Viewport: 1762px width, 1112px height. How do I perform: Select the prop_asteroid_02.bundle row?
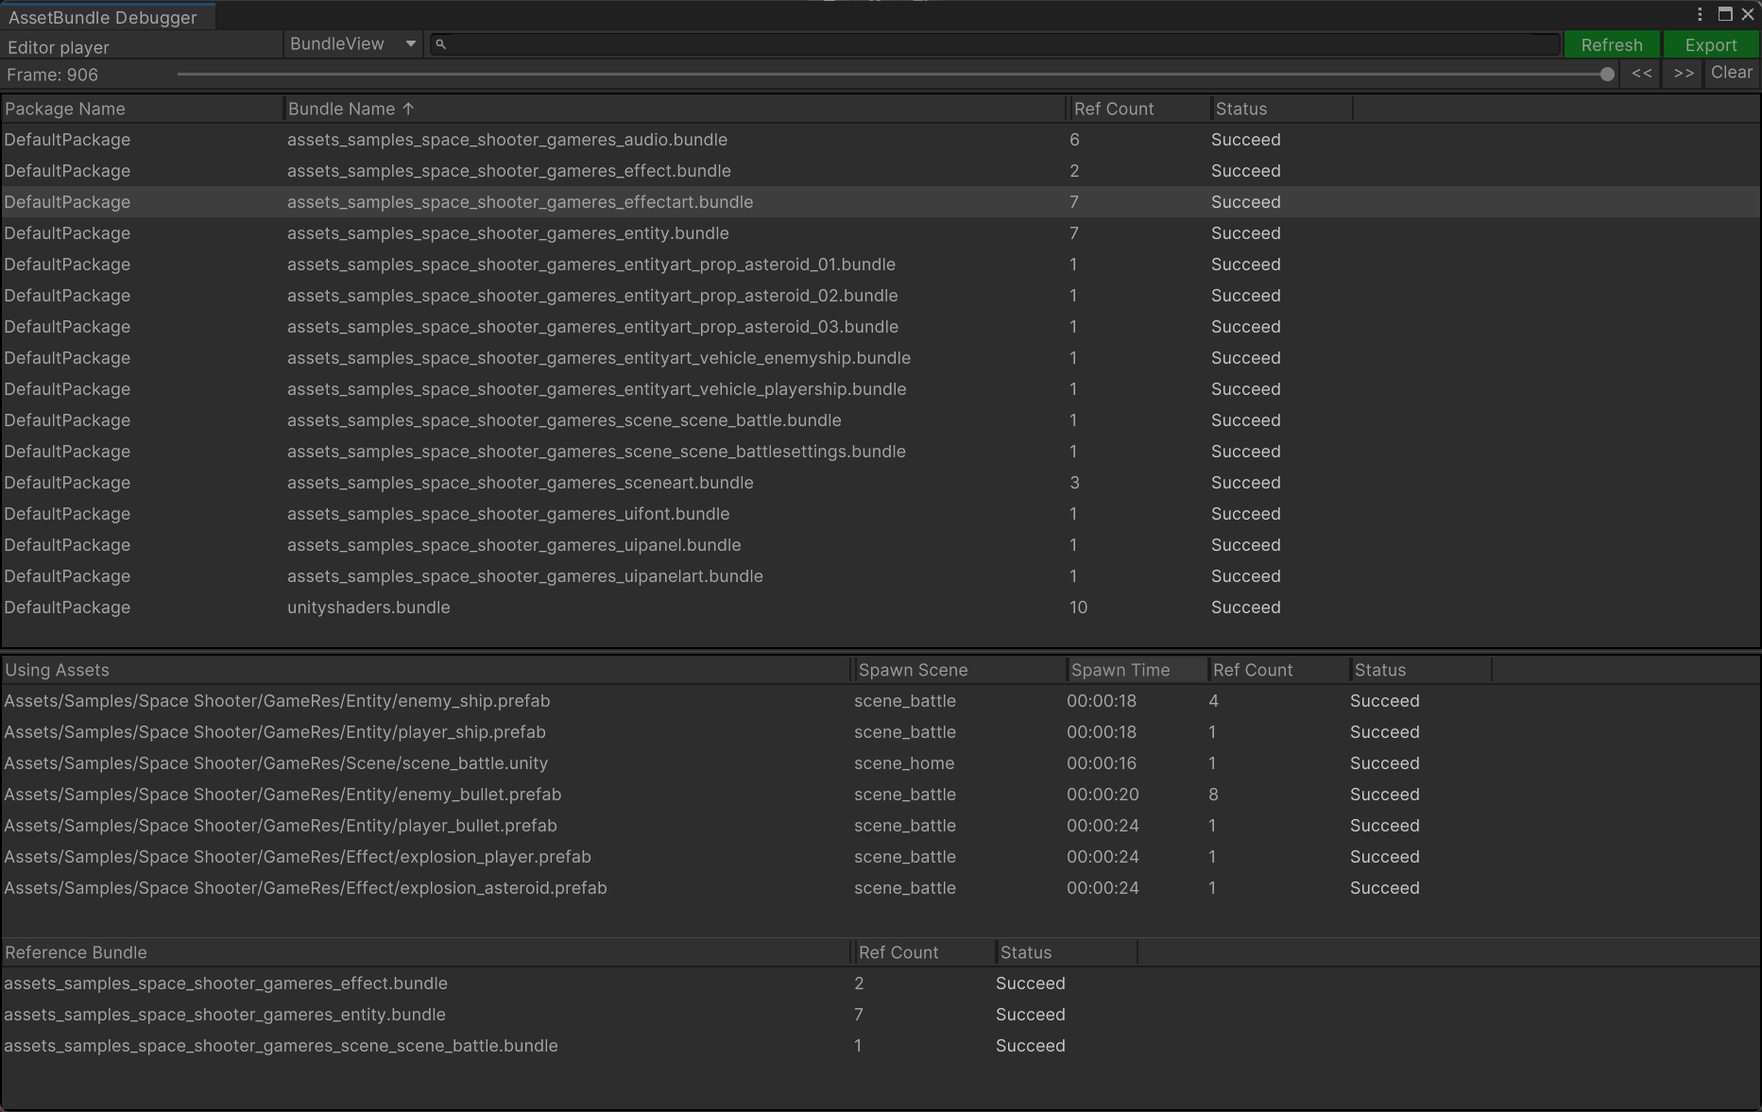pos(881,296)
